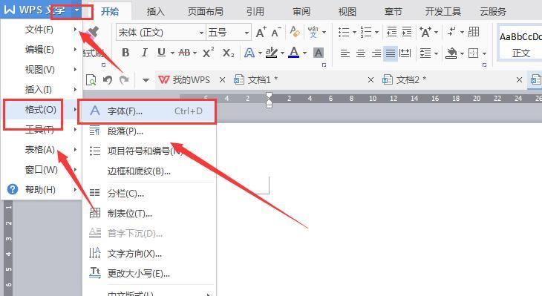542x296 pixels.
Task: Click the ruler indent marker
Action: (x=269, y=100)
